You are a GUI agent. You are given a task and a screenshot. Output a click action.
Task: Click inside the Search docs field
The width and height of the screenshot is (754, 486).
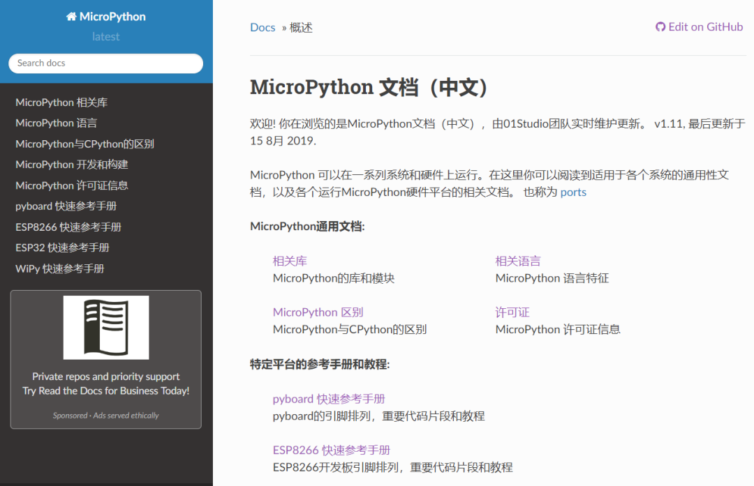pyautogui.click(x=105, y=63)
